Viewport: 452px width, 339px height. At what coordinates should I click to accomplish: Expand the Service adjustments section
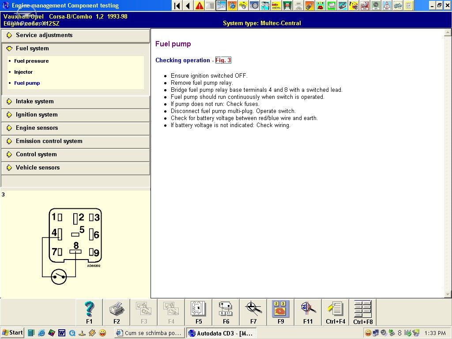tap(75, 35)
